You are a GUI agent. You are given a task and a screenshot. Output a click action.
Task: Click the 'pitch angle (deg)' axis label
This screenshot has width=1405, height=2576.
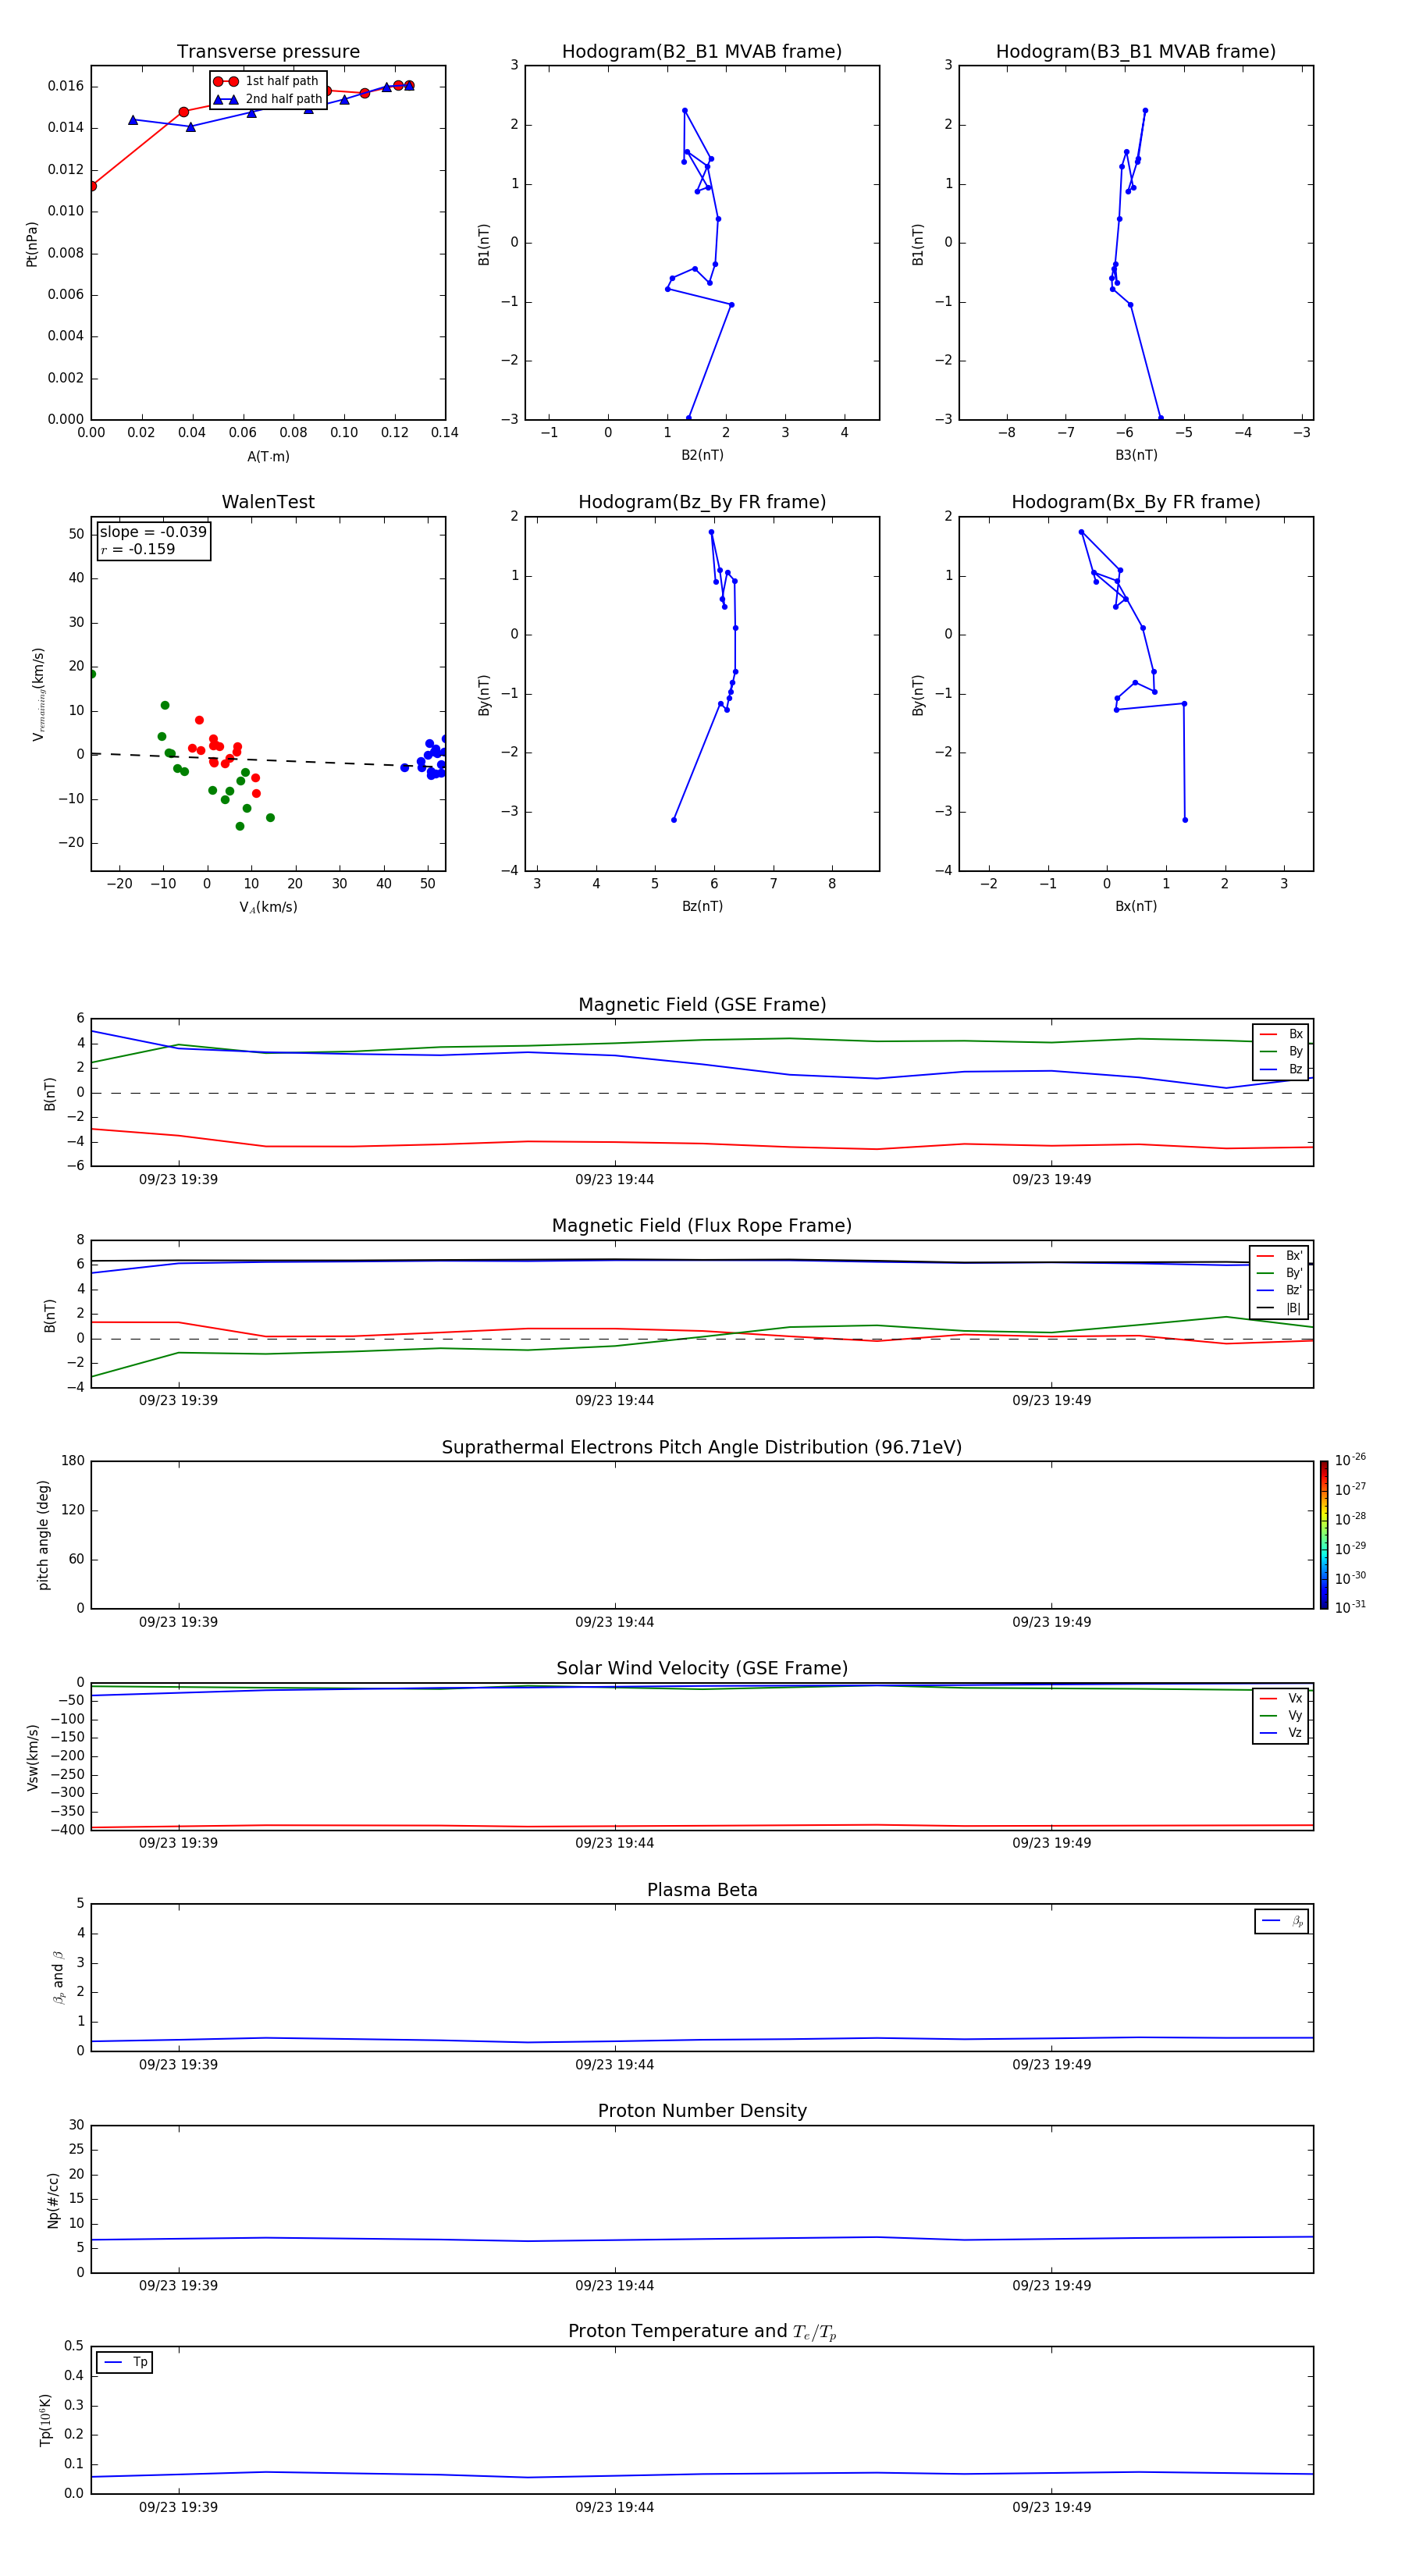[43, 1535]
